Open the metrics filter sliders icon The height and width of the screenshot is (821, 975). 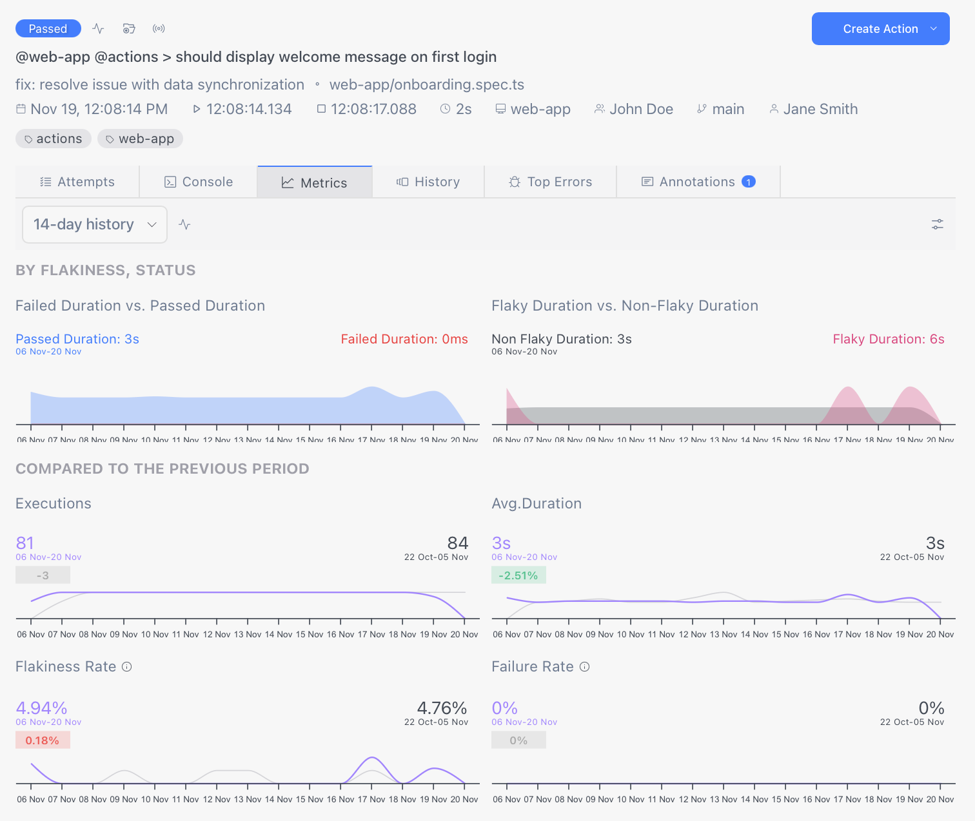tap(937, 224)
